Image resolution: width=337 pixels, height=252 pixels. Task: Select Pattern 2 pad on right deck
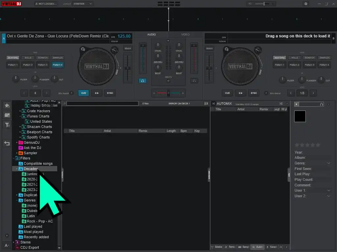[295, 65]
